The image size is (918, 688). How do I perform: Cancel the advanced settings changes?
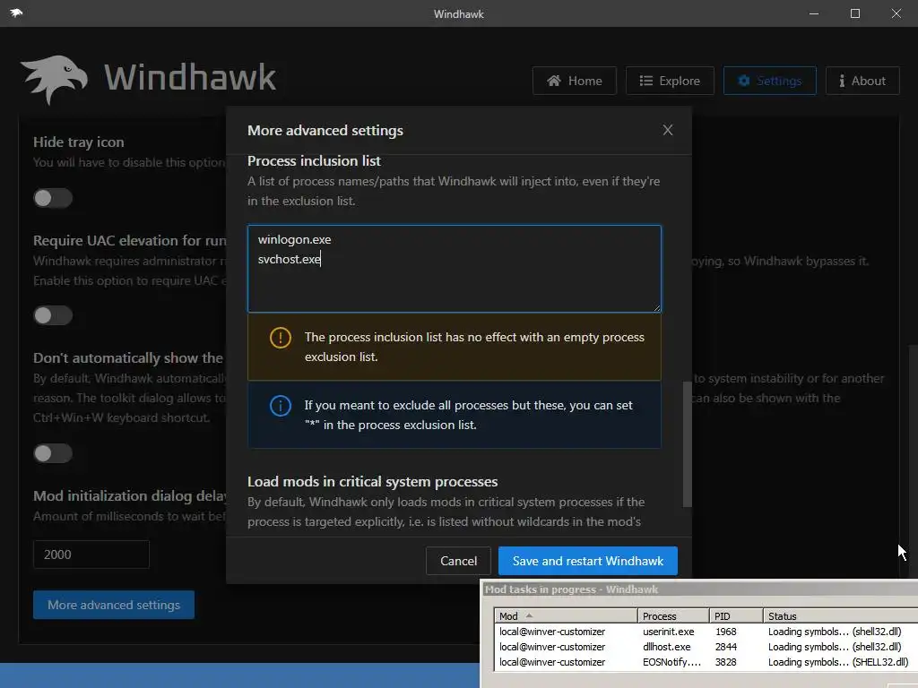click(458, 561)
